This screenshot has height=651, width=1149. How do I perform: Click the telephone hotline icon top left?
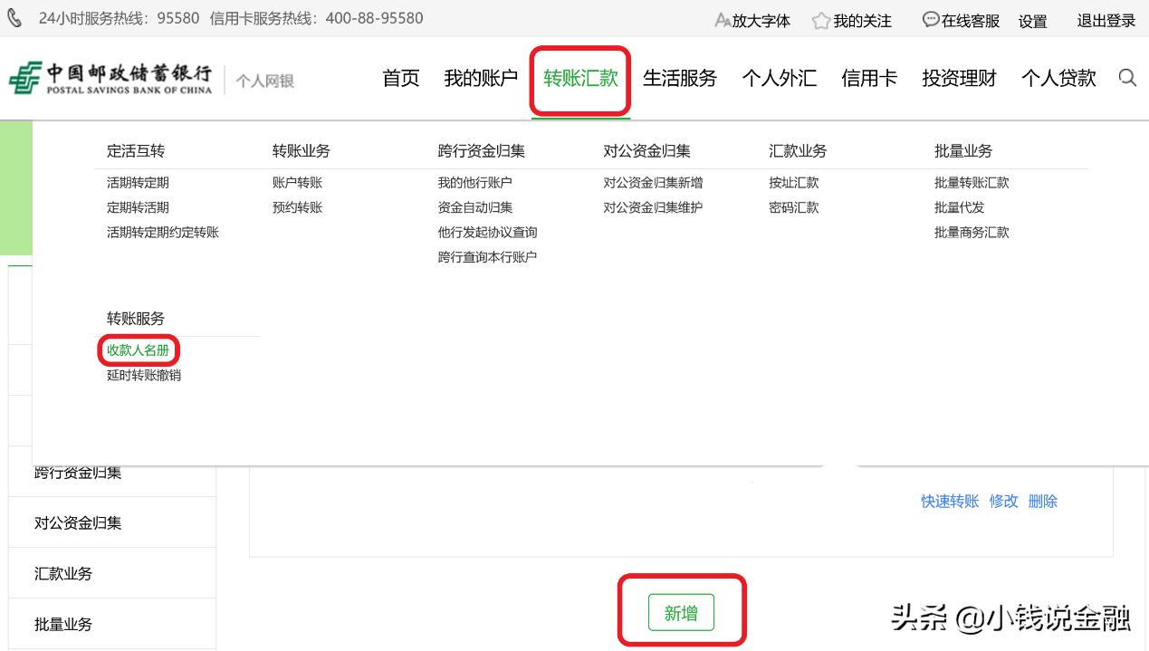[13, 16]
